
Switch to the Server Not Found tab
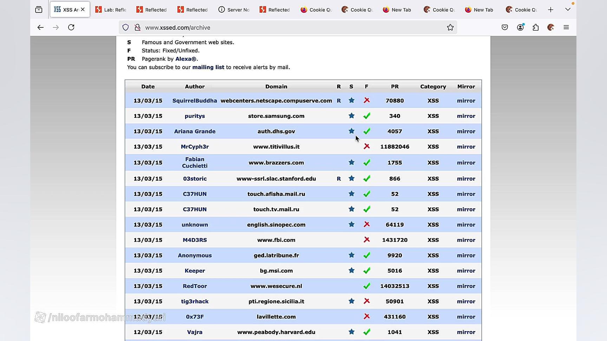pyautogui.click(x=234, y=10)
